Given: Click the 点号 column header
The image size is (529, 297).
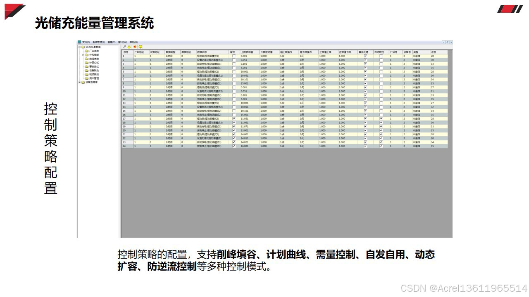Looking at the screenshot, I should tap(439, 52).
